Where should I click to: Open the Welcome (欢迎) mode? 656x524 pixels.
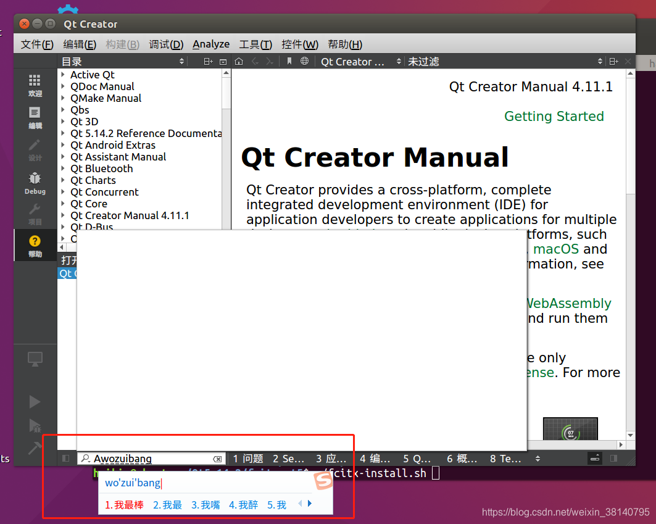click(x=35, y=85)
